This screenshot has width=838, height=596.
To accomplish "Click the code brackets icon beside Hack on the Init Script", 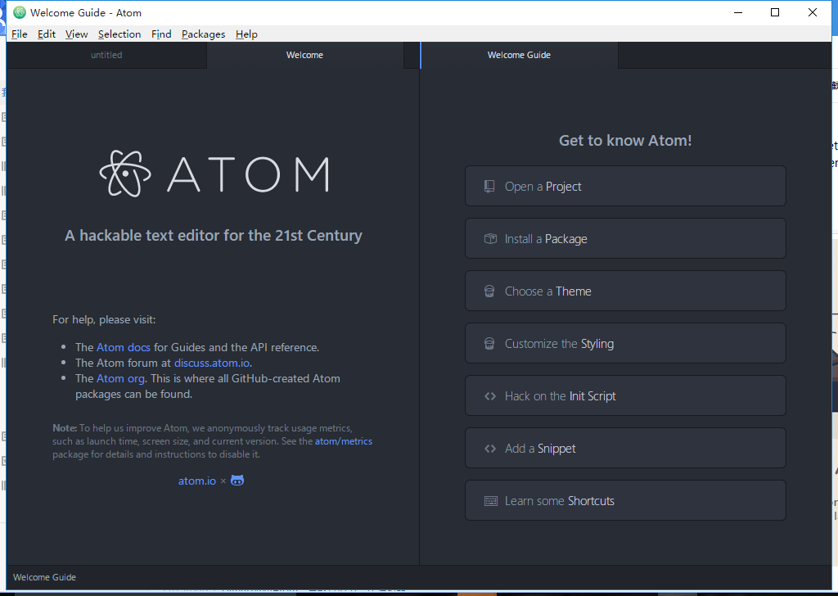I will coord(490,396).
